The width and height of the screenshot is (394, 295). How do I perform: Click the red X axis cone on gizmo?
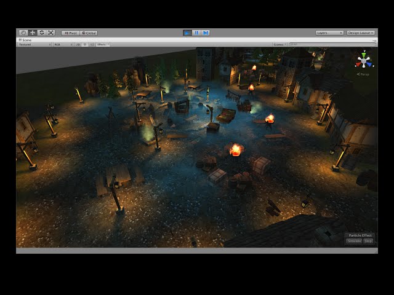358,65
